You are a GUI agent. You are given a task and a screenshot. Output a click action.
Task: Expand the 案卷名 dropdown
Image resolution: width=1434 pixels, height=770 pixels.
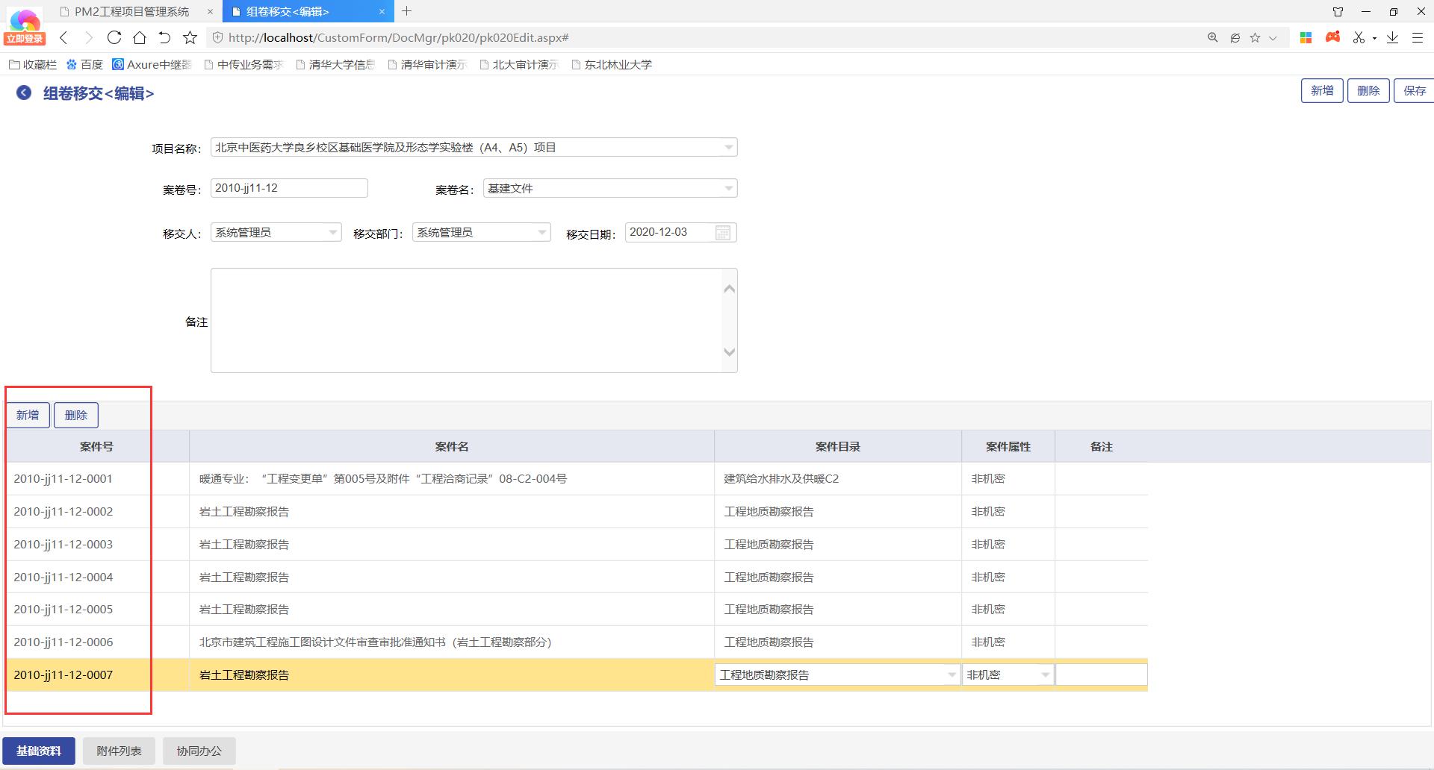click(728, 189)
